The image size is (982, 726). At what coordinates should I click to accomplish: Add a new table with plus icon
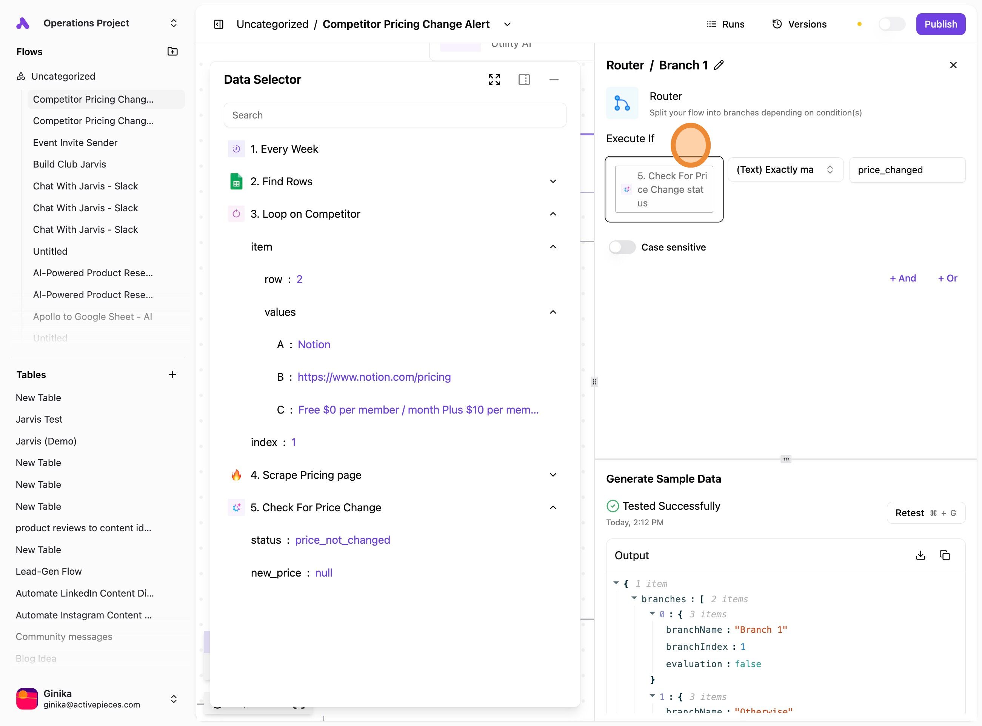pos(172,374)
